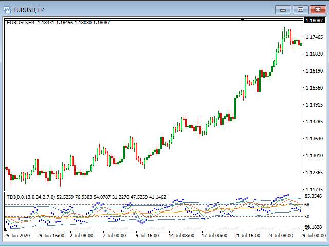
Task: Click the chart shift triangle marker
Action: [x=243, y=20]
